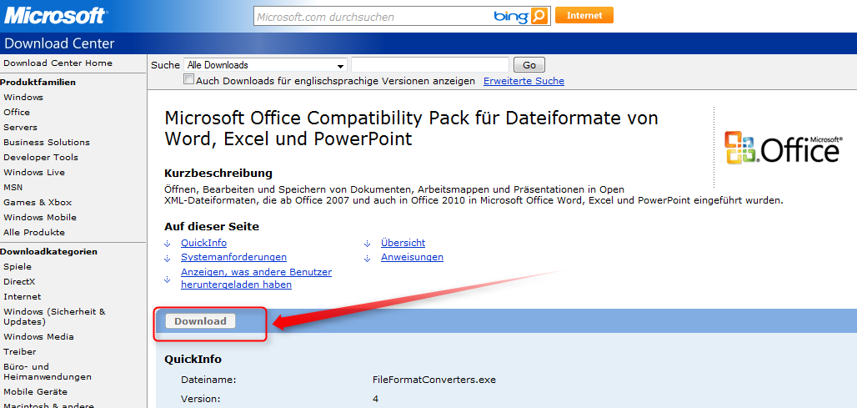Click the QuickInfo section heading
Image resolution: width=857 pixels, height=408 pixels.
[193, 360]
